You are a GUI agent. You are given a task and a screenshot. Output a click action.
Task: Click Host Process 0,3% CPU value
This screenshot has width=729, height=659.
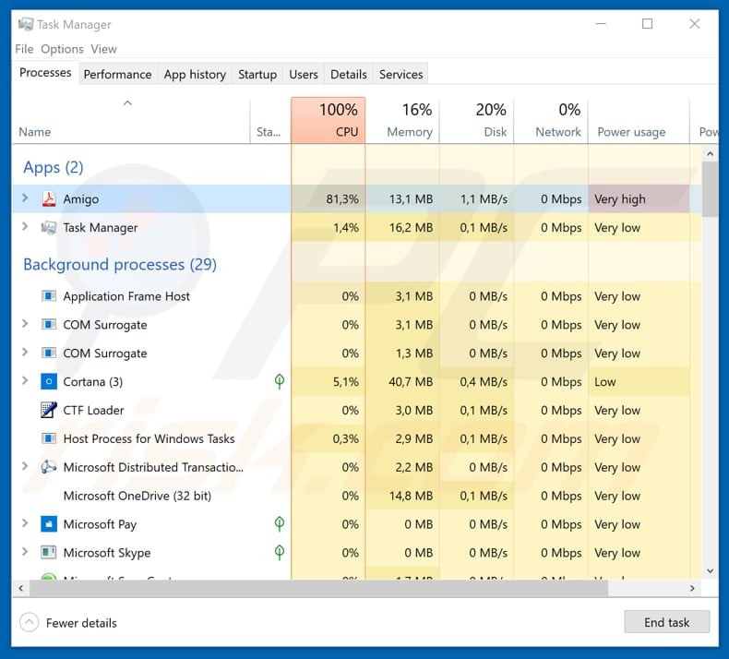pos(345,438)
